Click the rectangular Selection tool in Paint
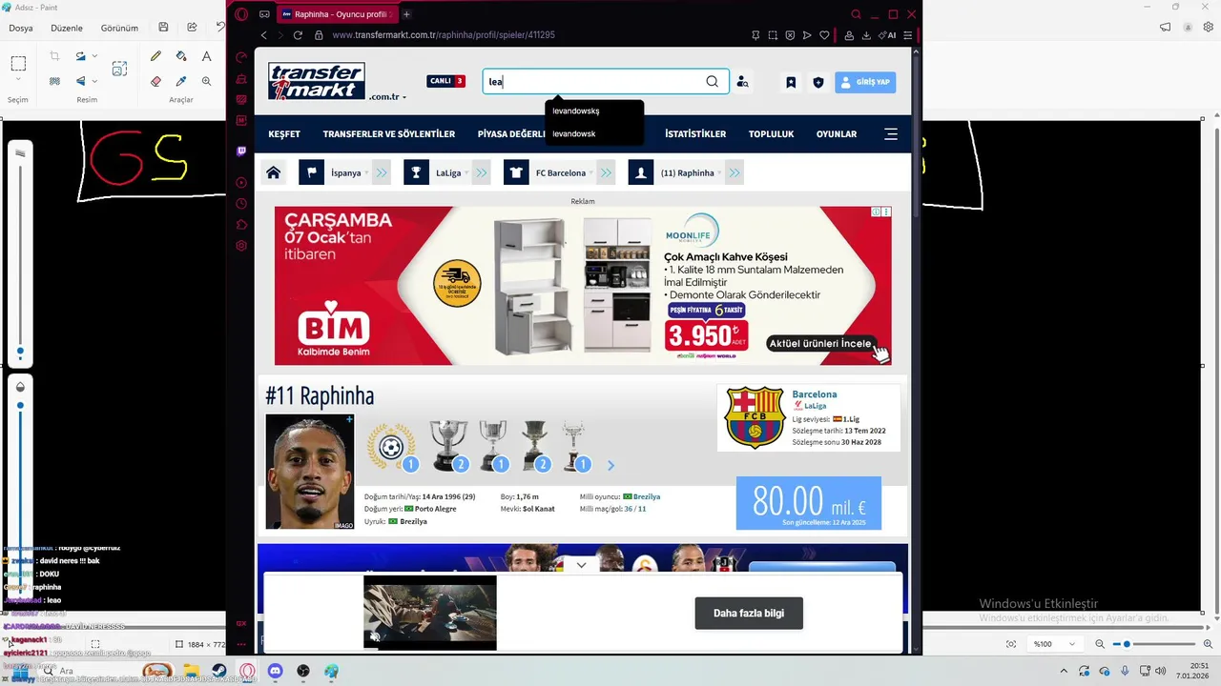The image size is (1221, 686). 18,64
